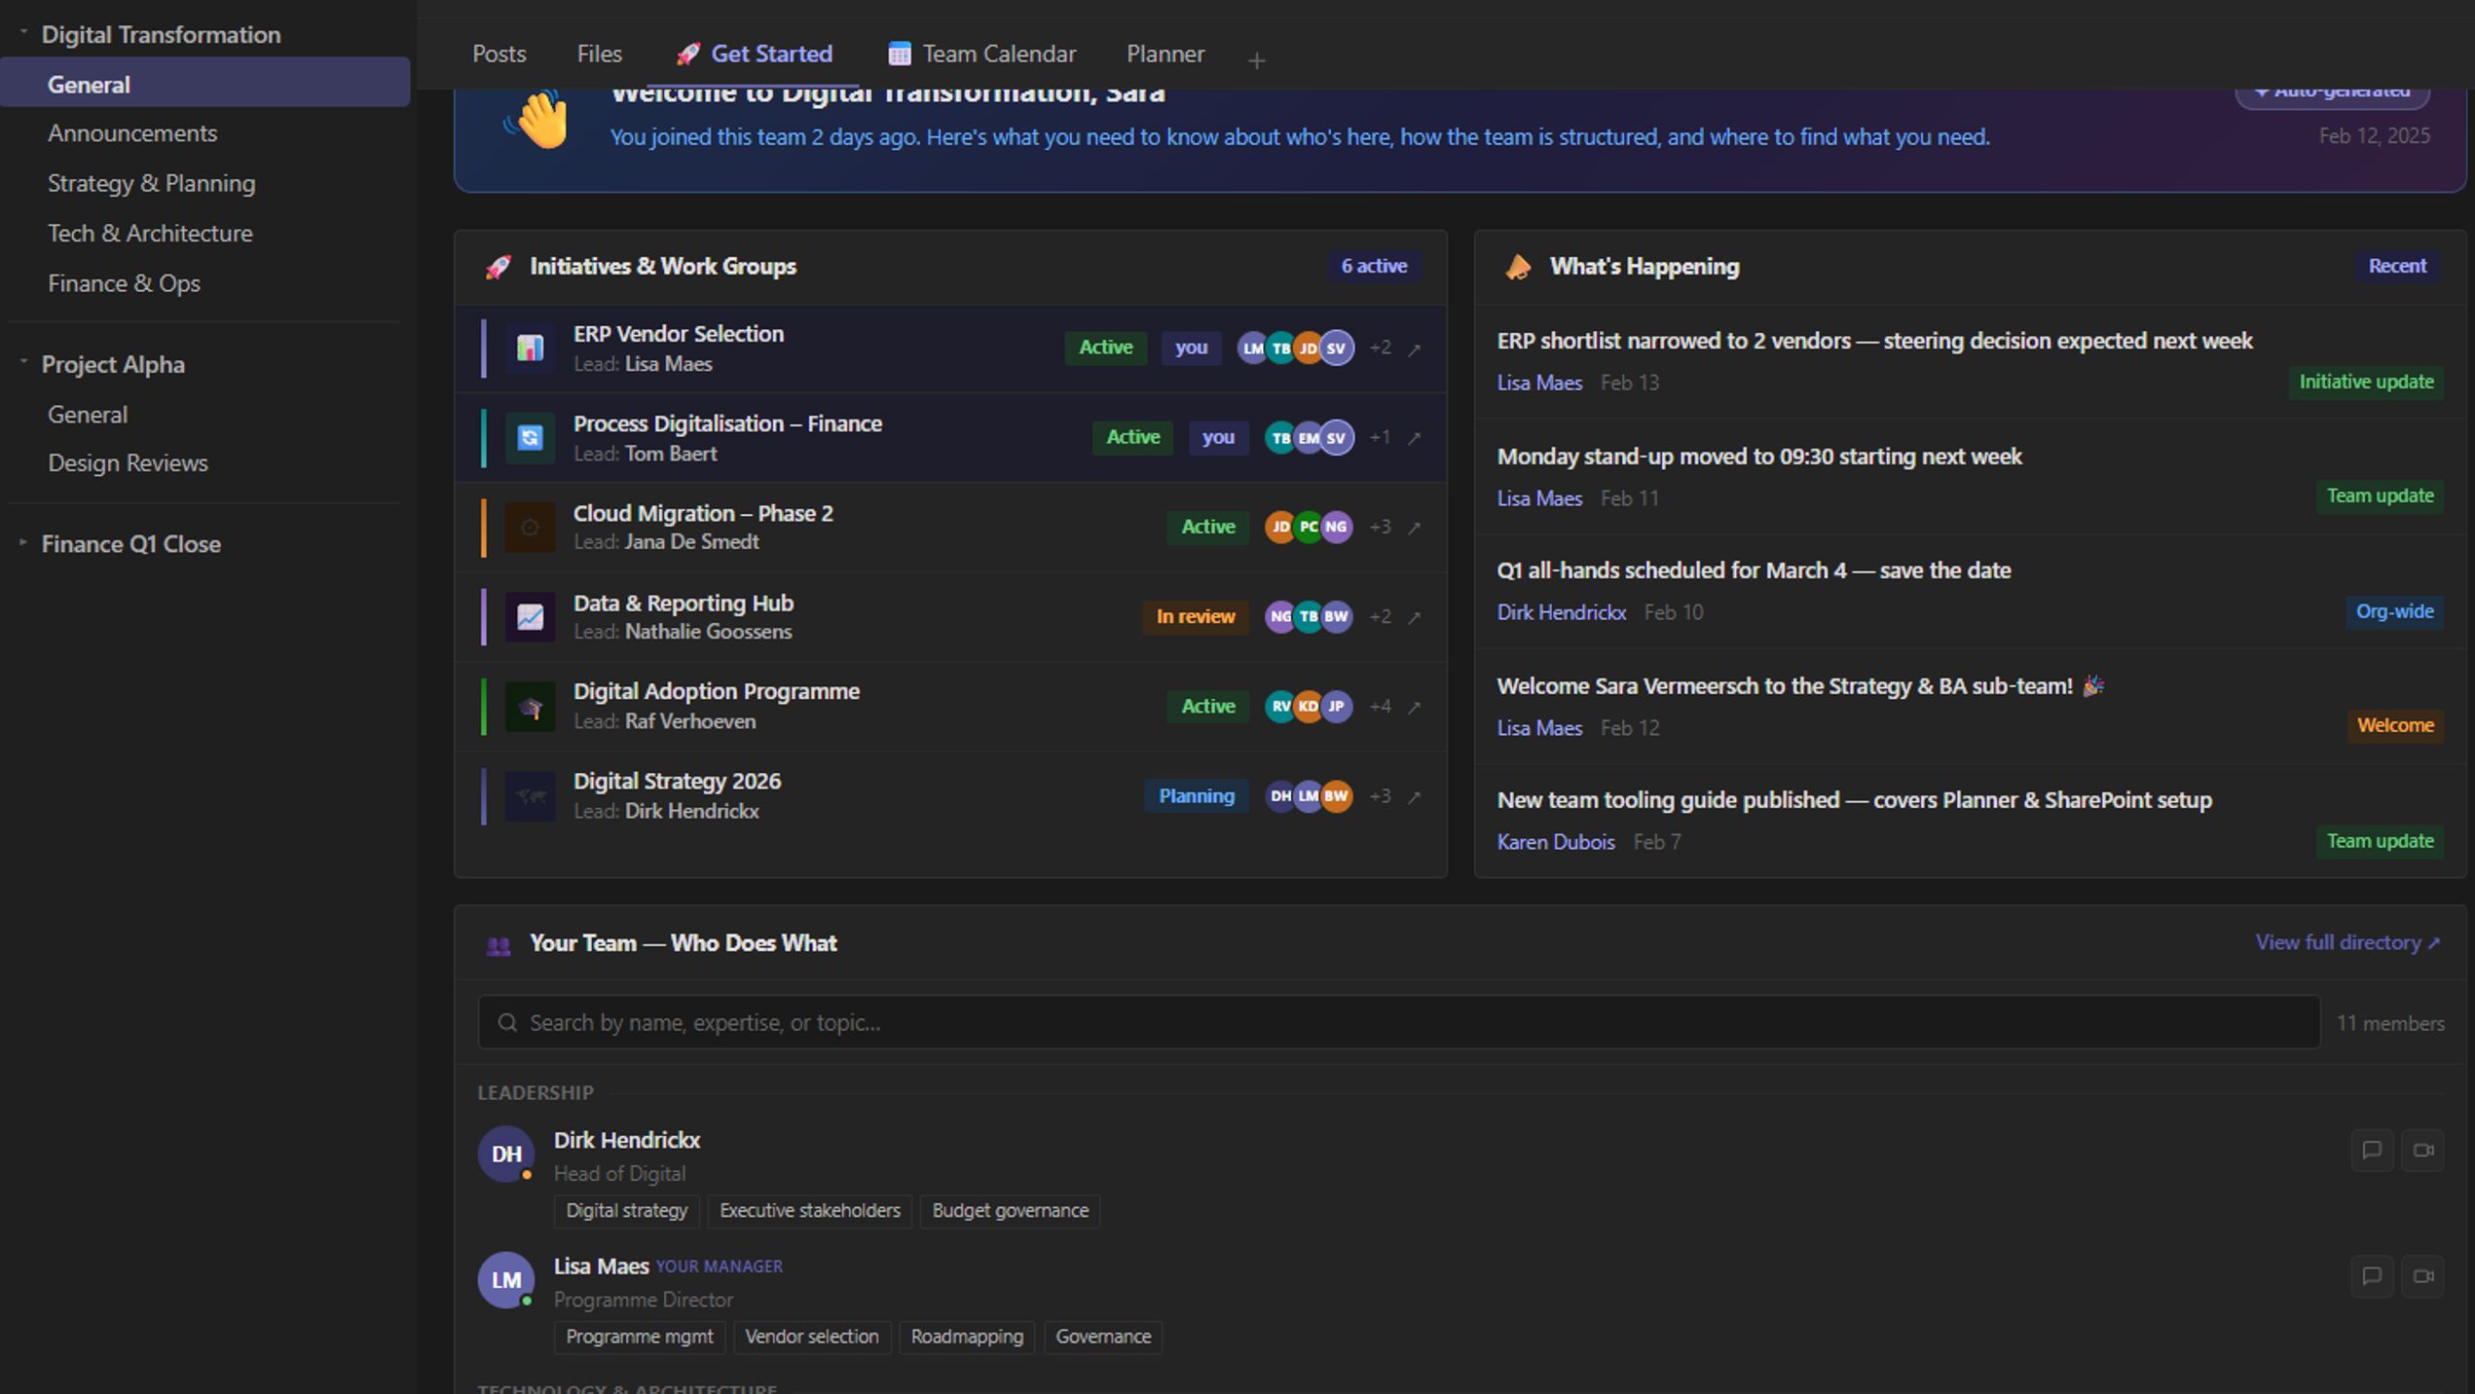
Task: Open ERP Vendor Selection arrow link
Action: point(1415,349)
